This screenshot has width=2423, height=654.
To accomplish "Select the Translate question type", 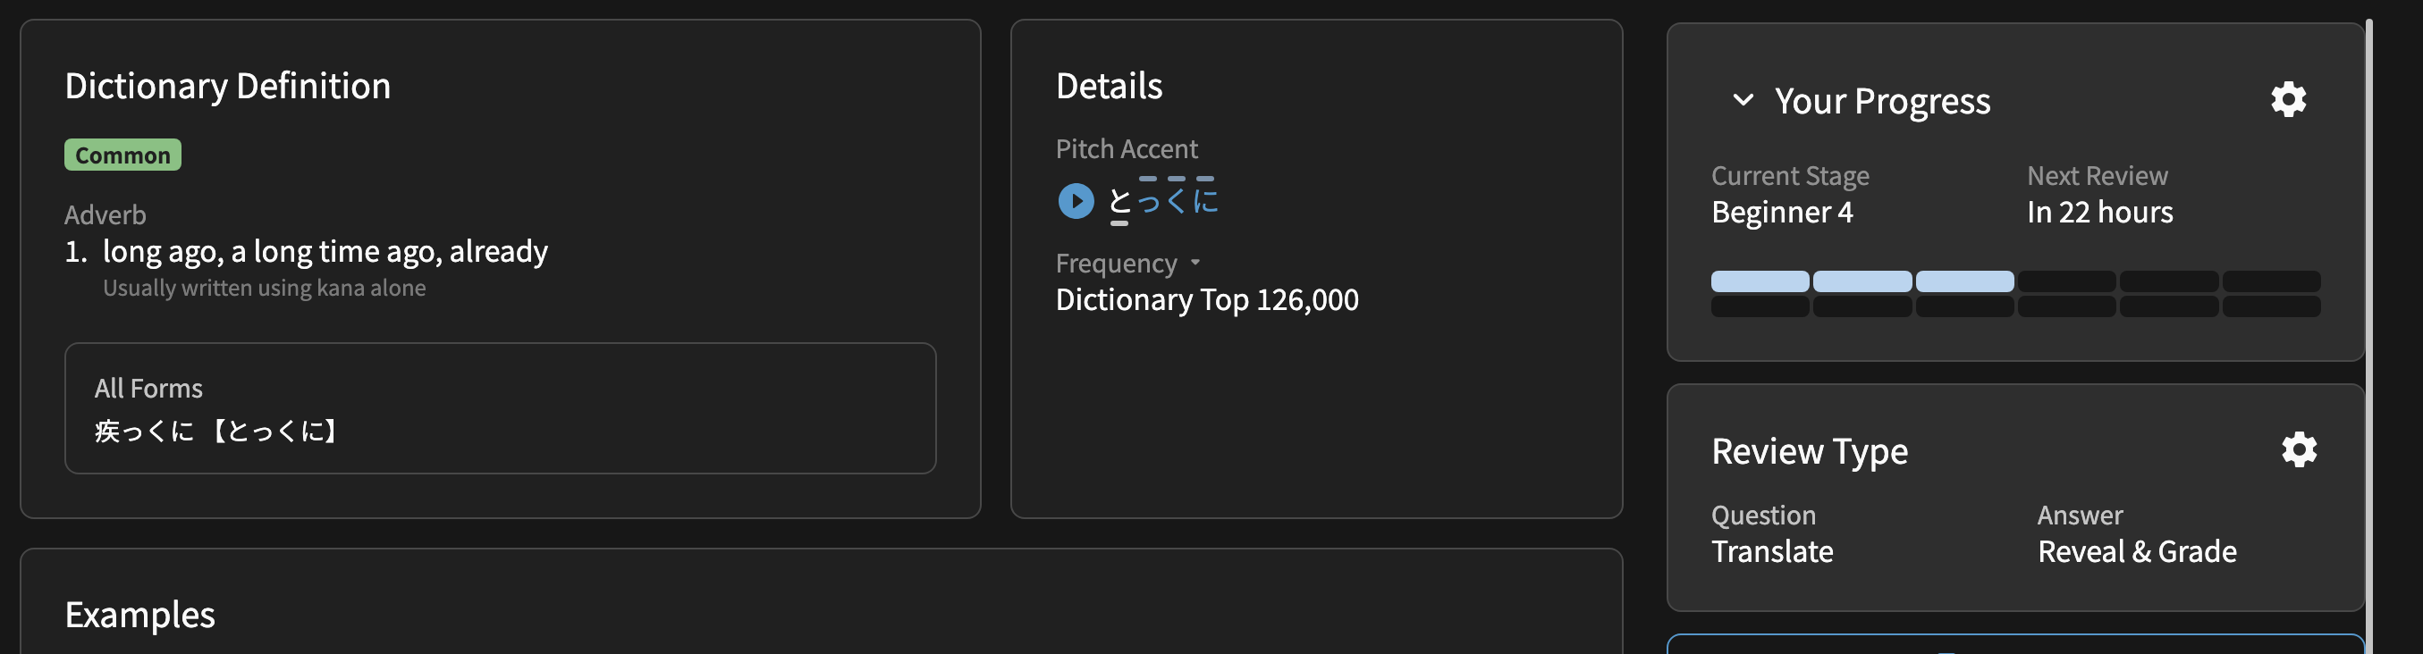I will click(1772, 551).
